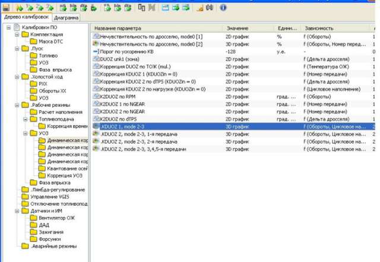The height and width of the screenshot is (262, 380).
Task: Click the blue info icon in toolbar
Action: (223, 8)
